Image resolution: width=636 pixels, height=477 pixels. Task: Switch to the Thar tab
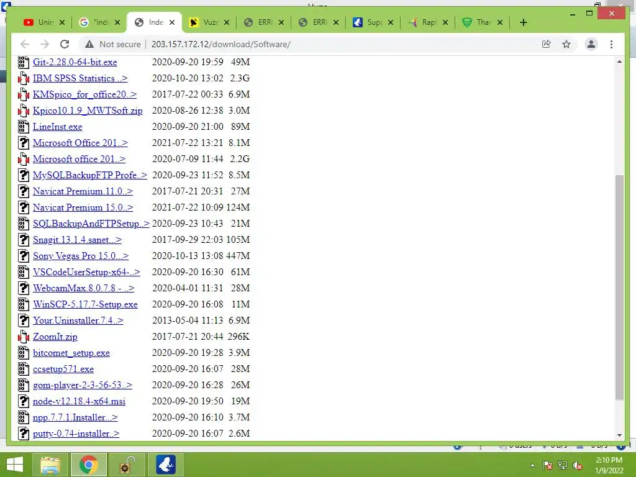(x=478, y=22)
